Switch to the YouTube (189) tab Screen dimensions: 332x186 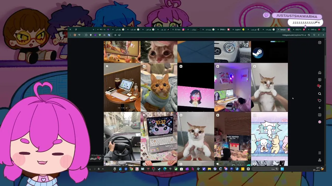pos(314,29)
